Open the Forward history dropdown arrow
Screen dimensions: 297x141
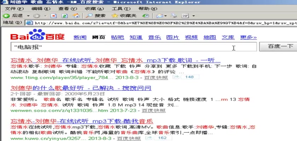pos(46,16)
